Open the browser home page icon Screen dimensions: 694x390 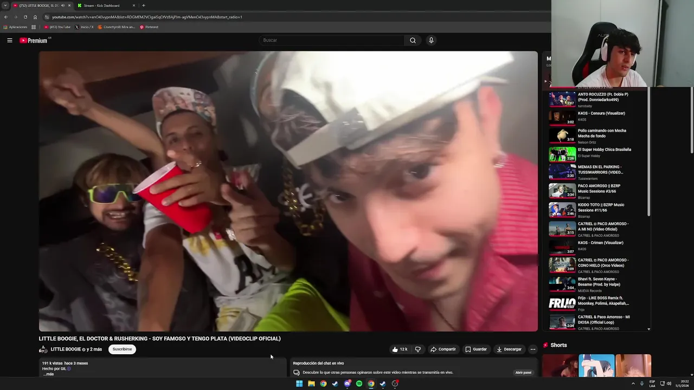35,17
